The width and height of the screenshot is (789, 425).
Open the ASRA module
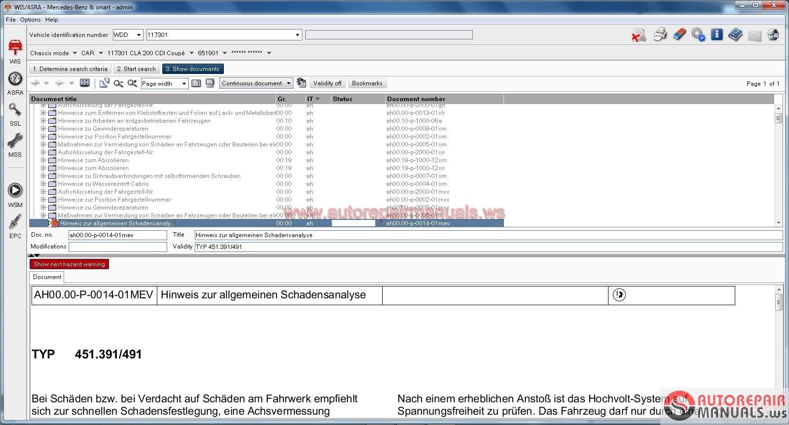15,83
